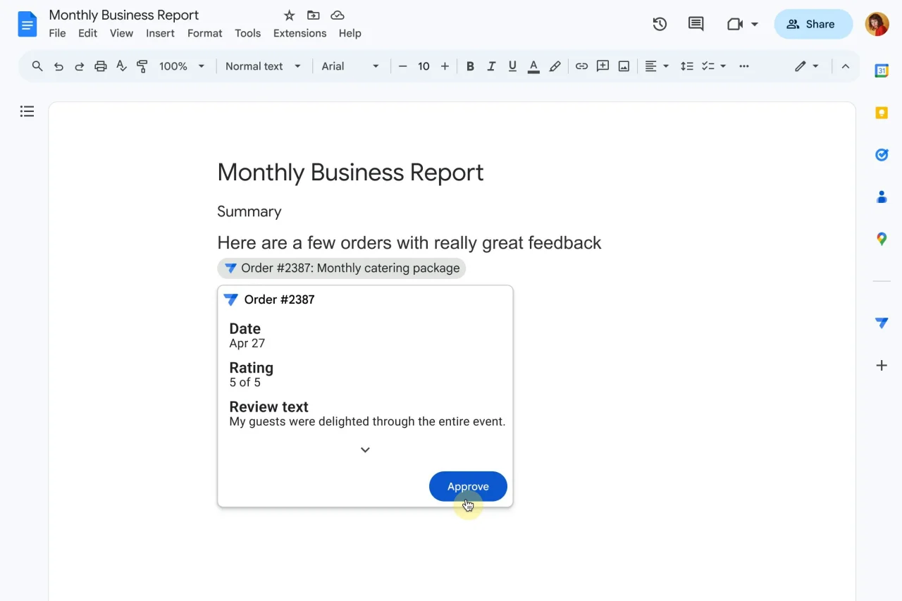Start a video call with camera icon
The image size is (902, 601).
[735, 24]
